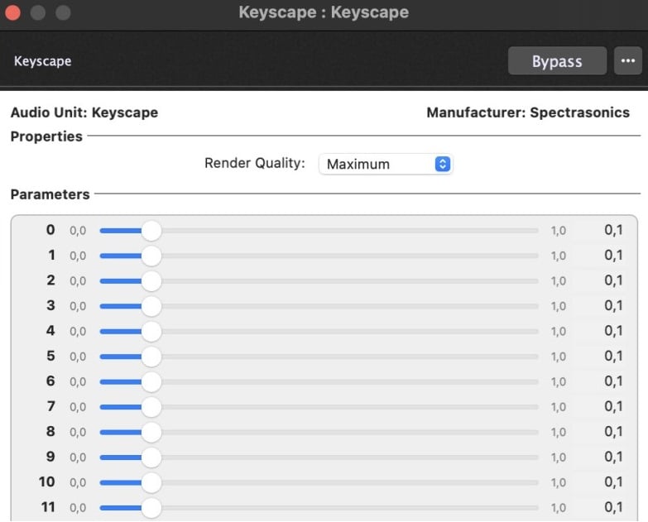This screenshot has width=648, height=522.
Task: Click the parameter 6 slider knob
Action: [151, 381]
